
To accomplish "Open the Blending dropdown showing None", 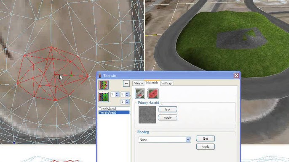I will [x=164, y=140].
